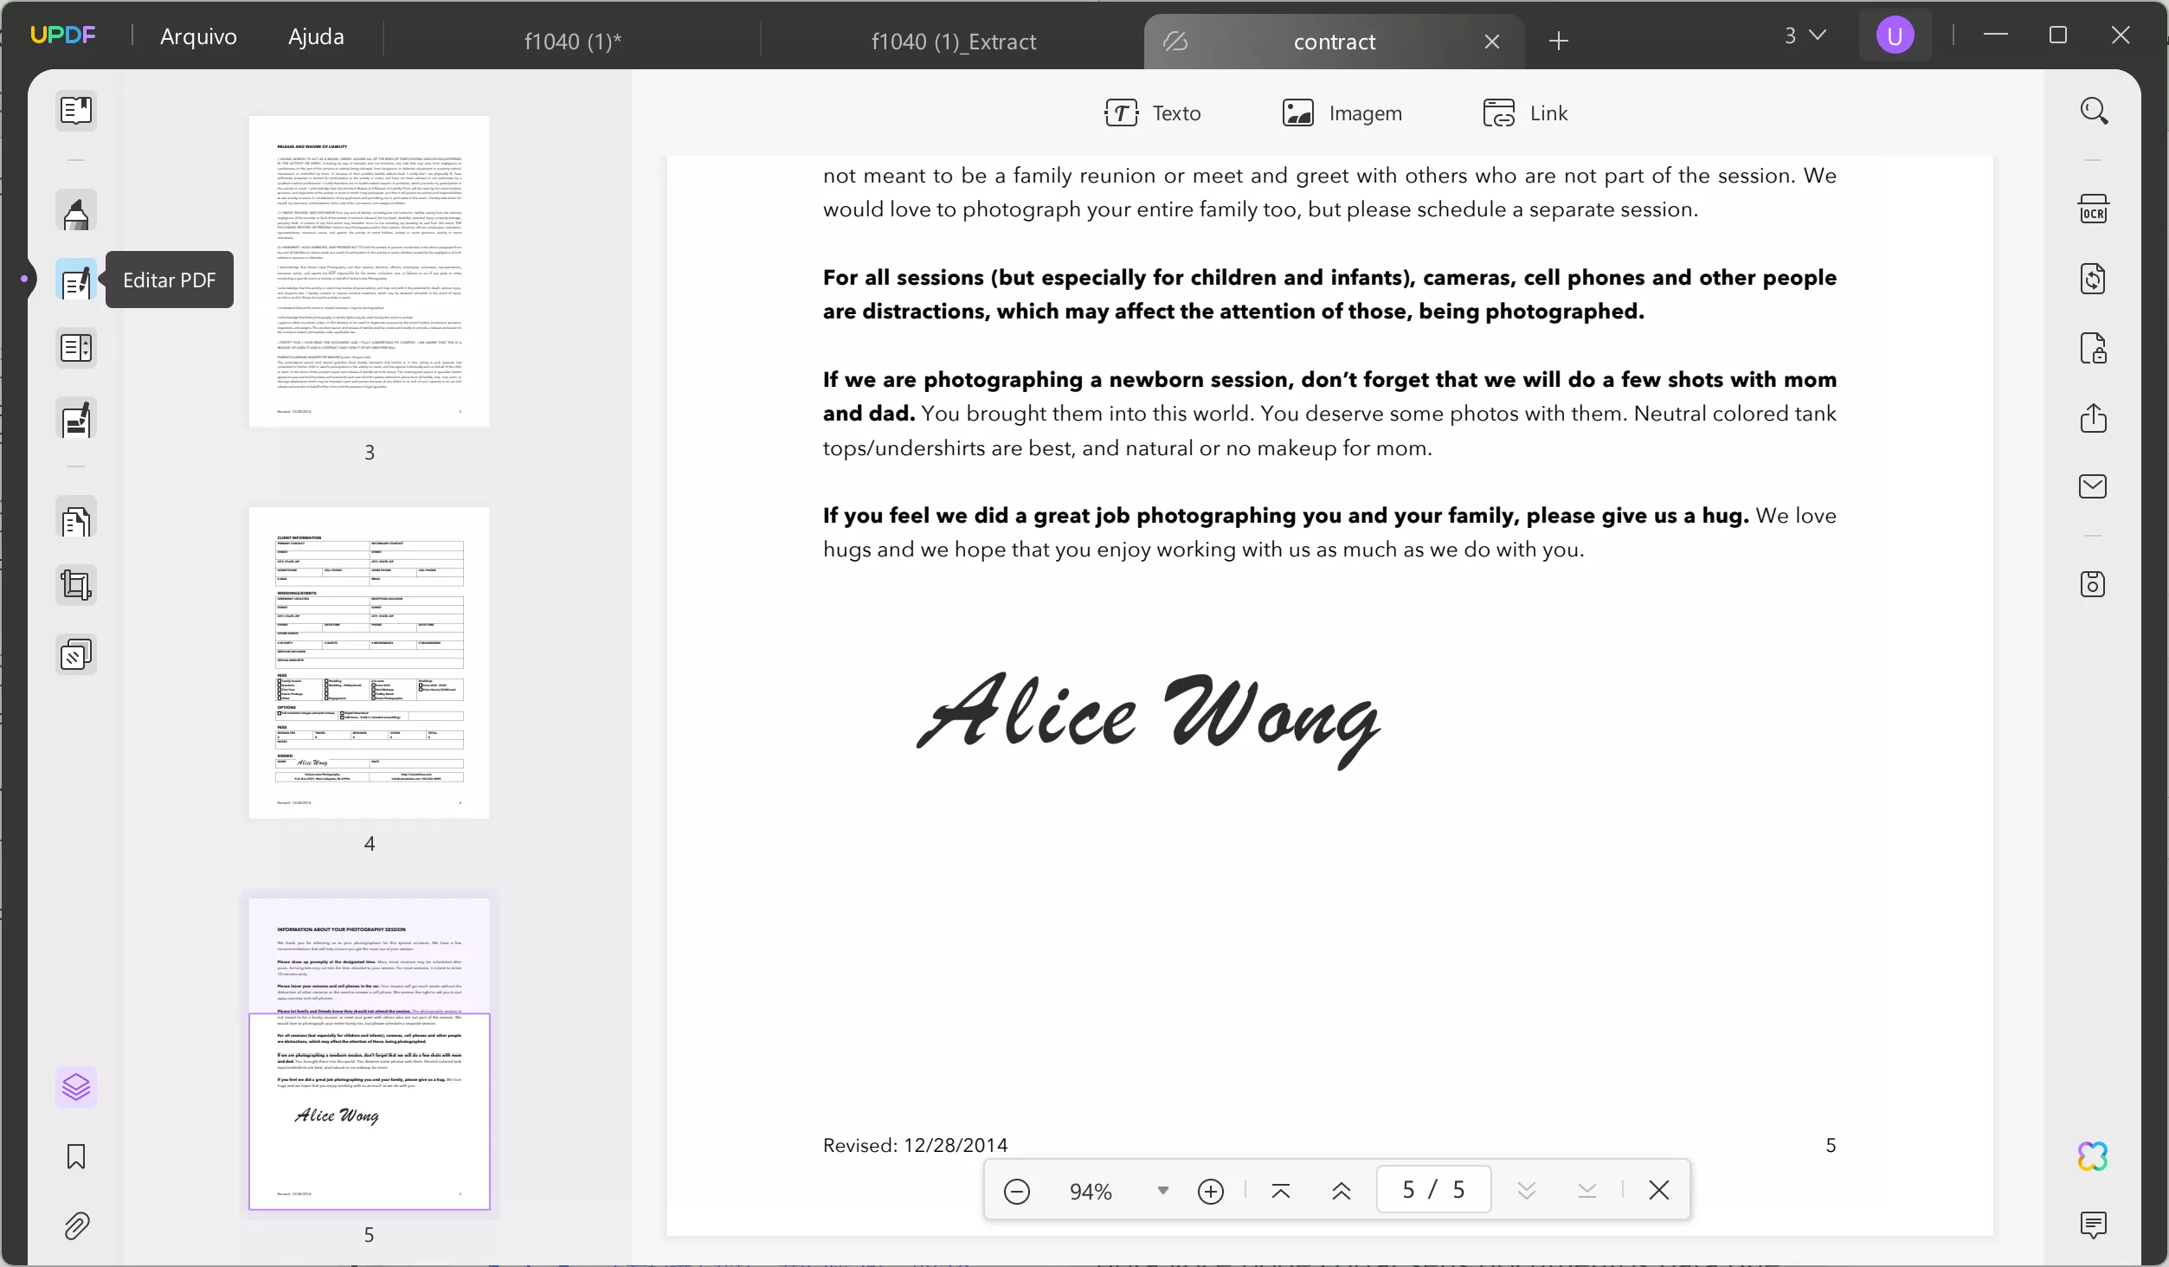Viewport: 2169px width, 1267px height.
Task: Select page 4 thumbnail
Action: pyautogui.click(x=369, y=663)
